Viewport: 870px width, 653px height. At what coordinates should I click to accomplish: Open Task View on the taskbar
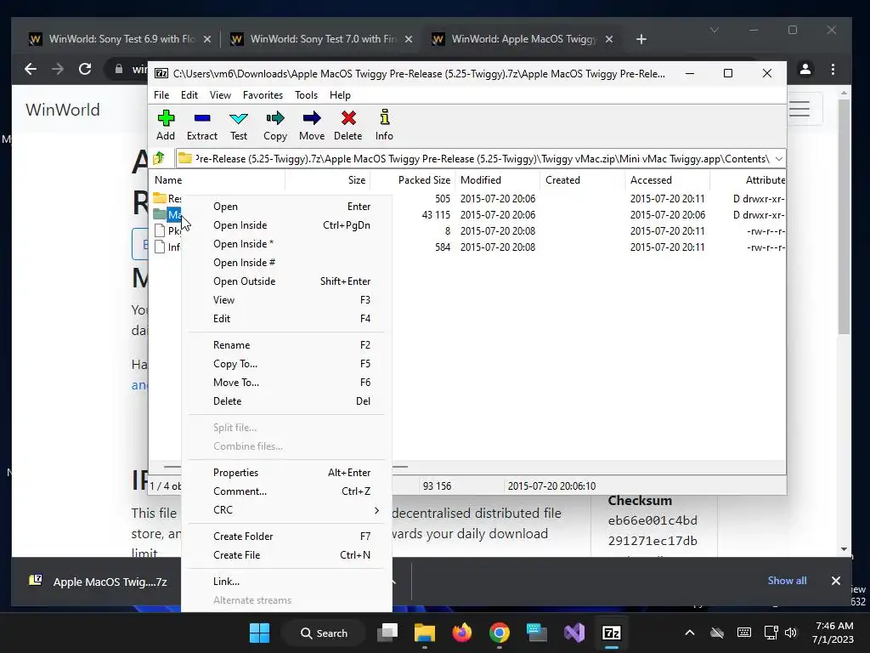[x=387, y=633]
